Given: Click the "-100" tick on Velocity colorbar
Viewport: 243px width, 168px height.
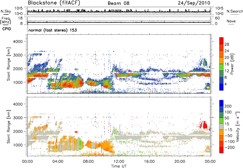Looking at the screenshot, I should point(230,141).
